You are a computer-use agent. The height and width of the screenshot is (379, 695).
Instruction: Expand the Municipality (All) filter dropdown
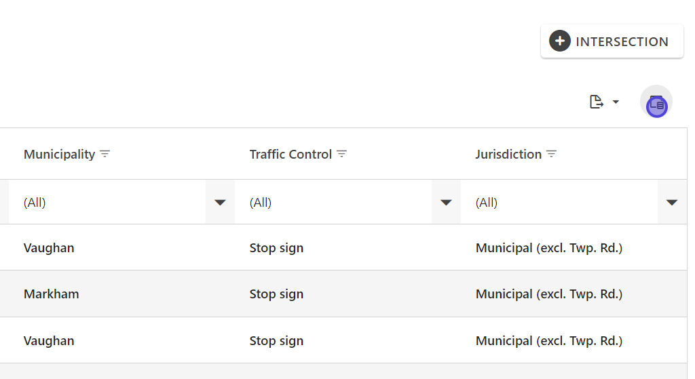coord(220,202)
